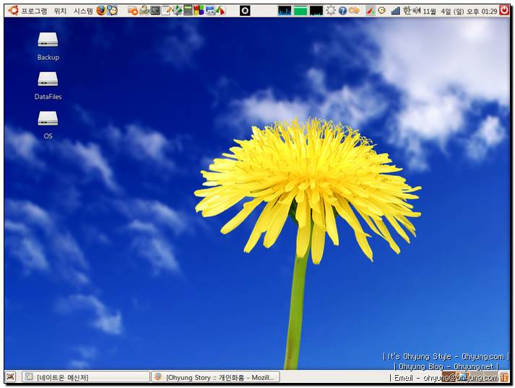The image size is (515, 388).
Task: Click the Show Desktop button in bottom panel
Action: [x=10, y=376]
